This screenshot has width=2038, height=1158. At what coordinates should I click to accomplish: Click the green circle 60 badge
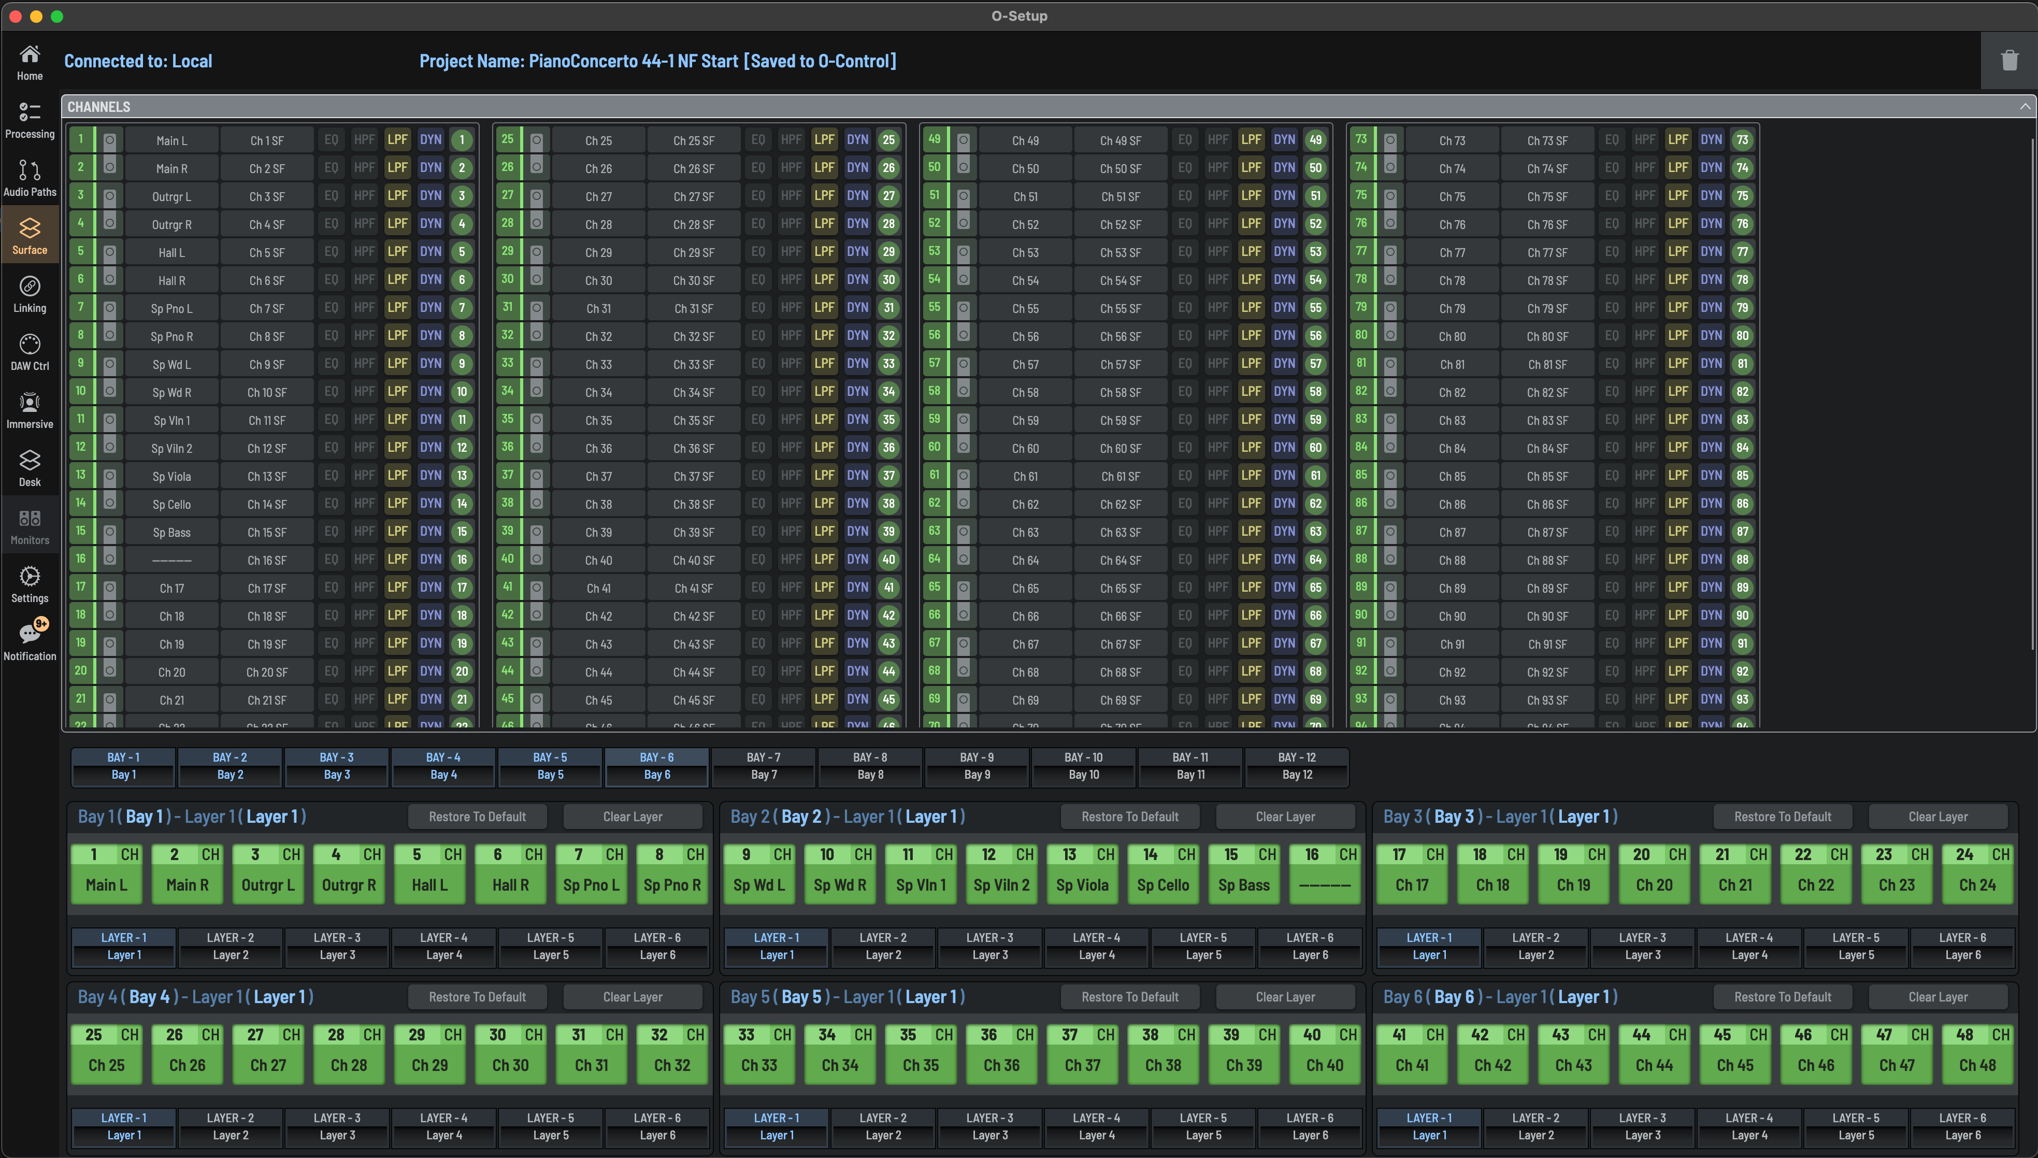(1315, 448)
